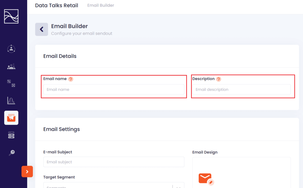Screen dimensions: 303x188
Task: Click the Email Builder breadcrumb
Action: pyautogui.click(x=101, y=5)
